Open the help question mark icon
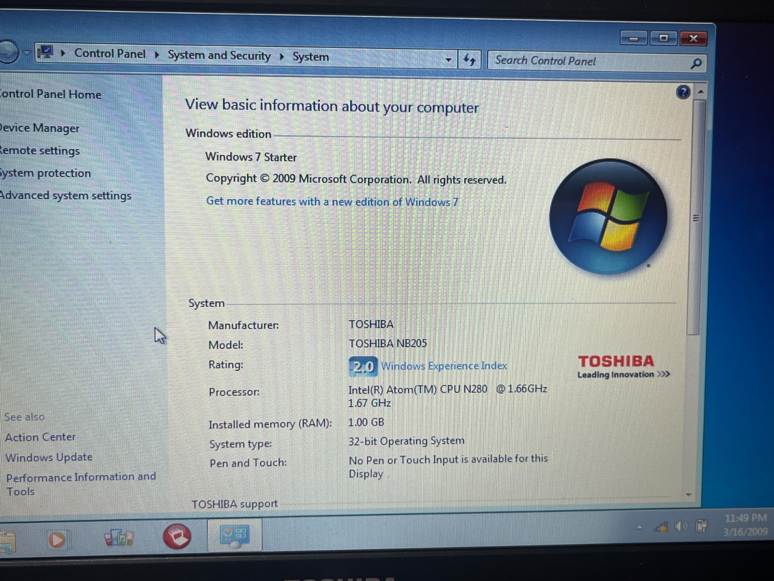774x581 pixels. pyautogui.click(x=683, y=92)
